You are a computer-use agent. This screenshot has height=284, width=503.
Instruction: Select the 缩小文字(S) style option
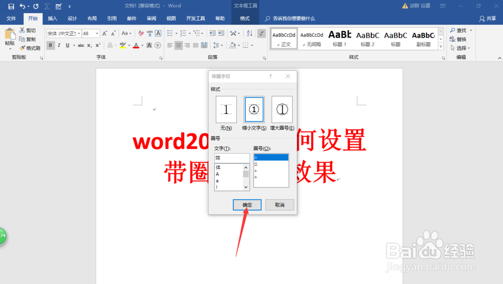pyautogui.click(x=254, y=110)
